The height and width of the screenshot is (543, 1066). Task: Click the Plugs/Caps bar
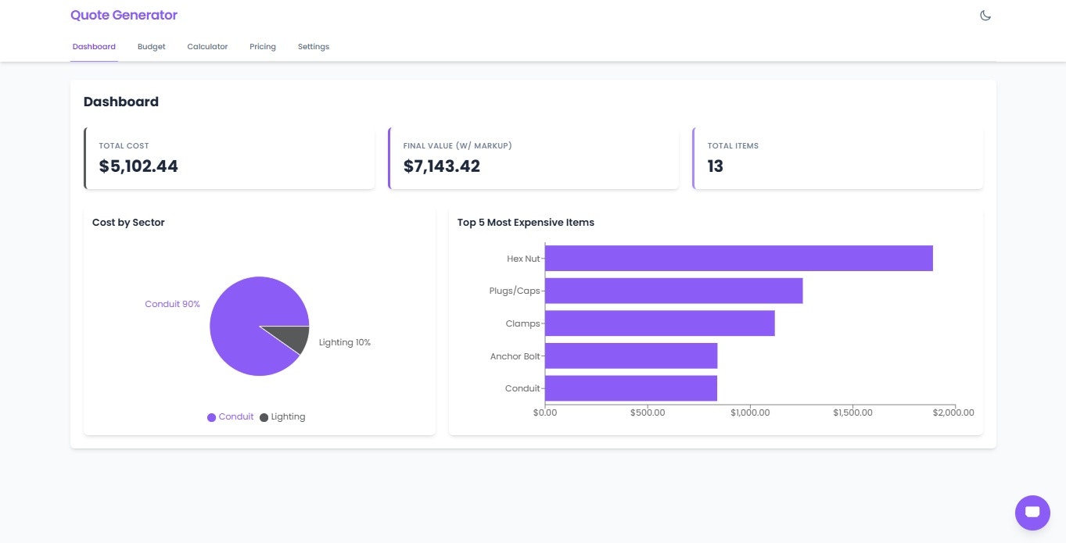[673, 290]
